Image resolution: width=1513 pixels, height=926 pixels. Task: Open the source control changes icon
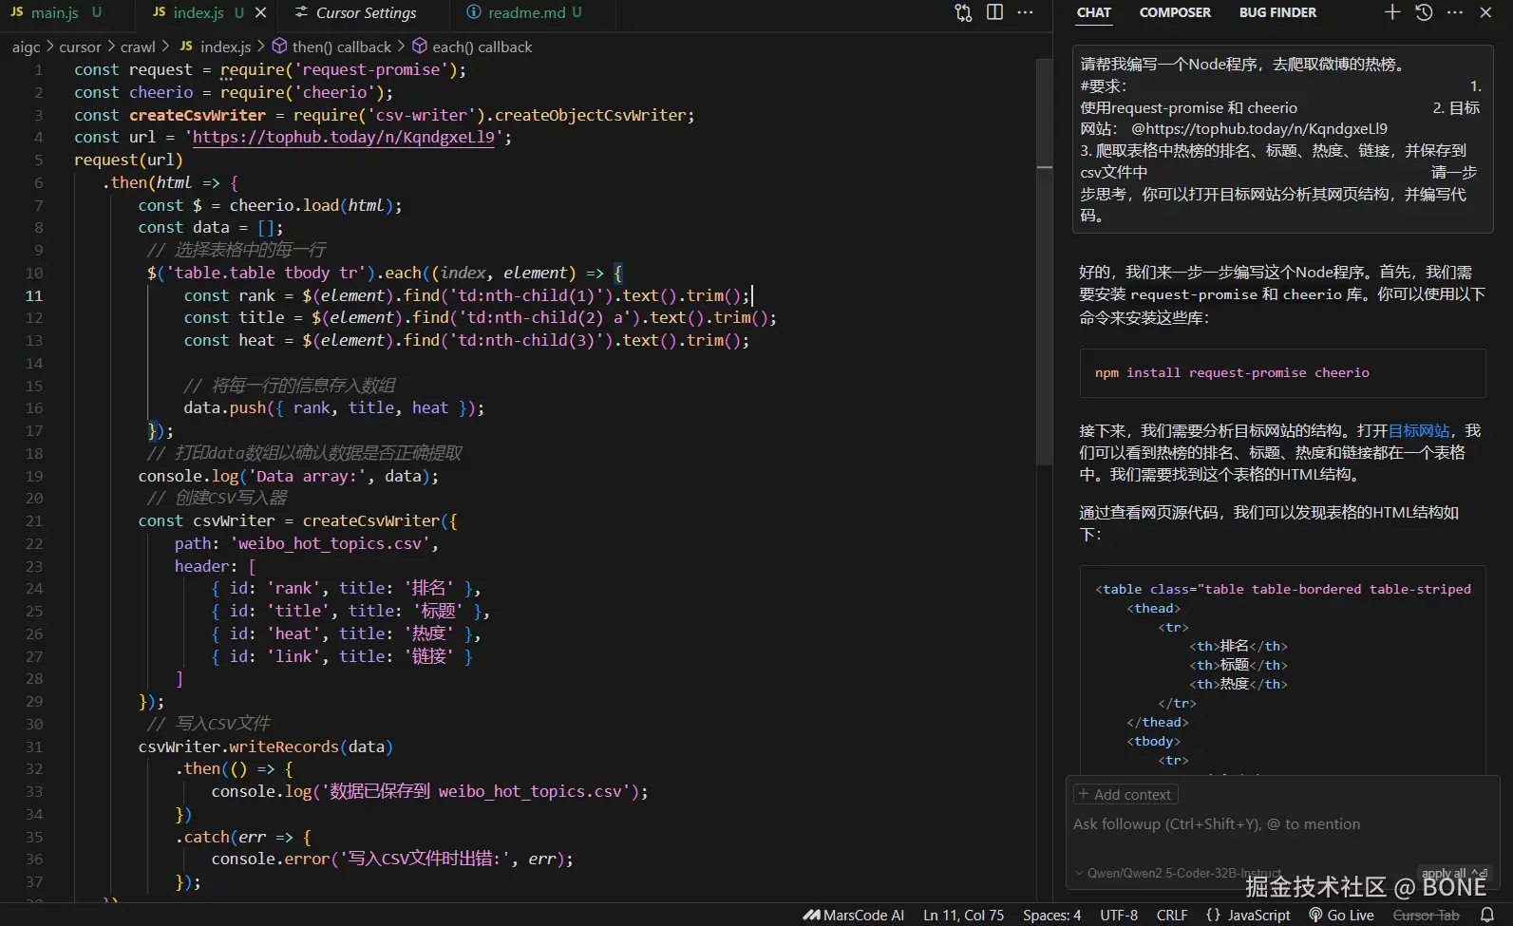coord(963,12)
